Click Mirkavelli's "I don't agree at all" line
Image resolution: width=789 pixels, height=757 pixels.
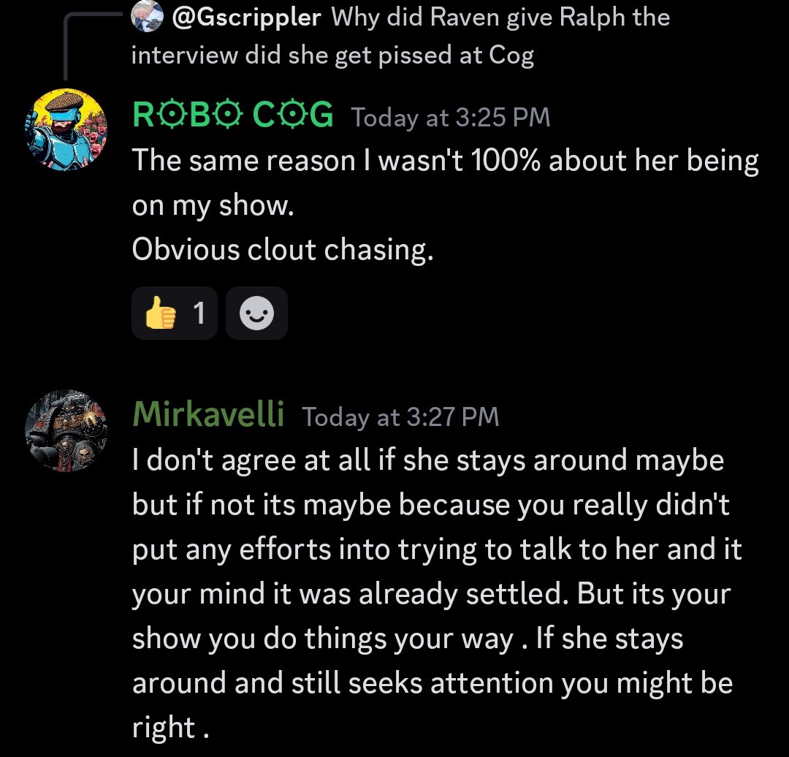[427, 461]
